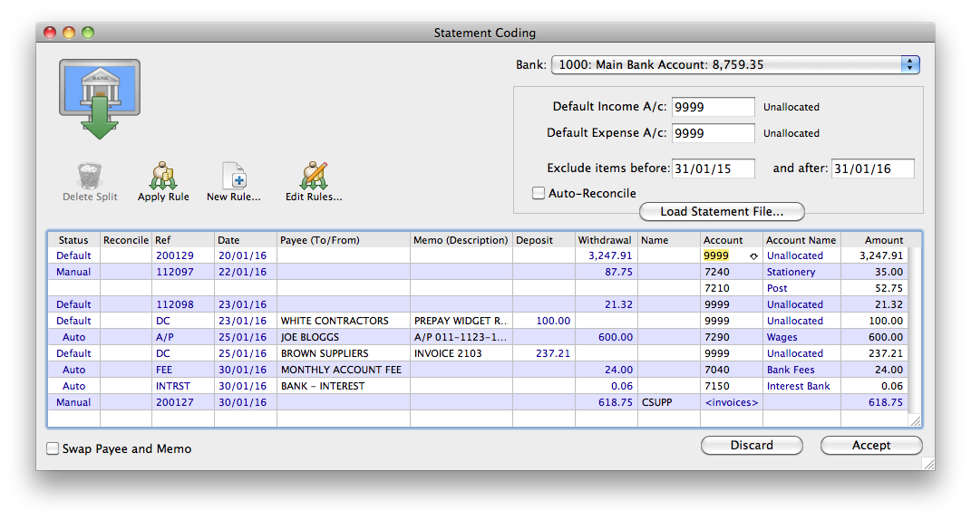Open the Edit Rules icon

[x=314, y=176]
